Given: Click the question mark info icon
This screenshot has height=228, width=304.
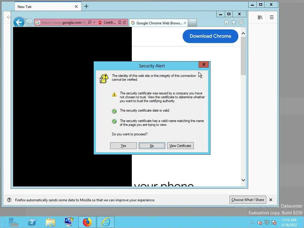Looking at the screenshot, I should [x=9, y=200].
